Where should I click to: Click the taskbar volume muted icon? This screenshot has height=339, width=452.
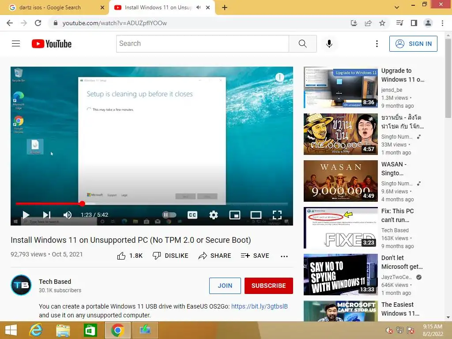[389, 330]
